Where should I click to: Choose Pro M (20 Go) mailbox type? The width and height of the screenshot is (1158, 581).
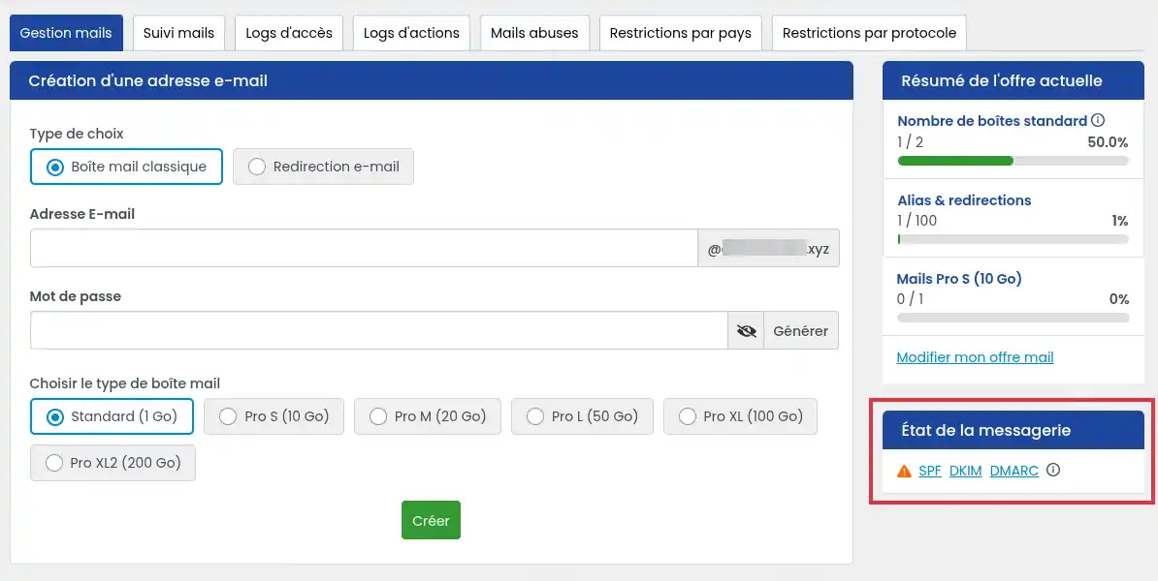(428, 416)
